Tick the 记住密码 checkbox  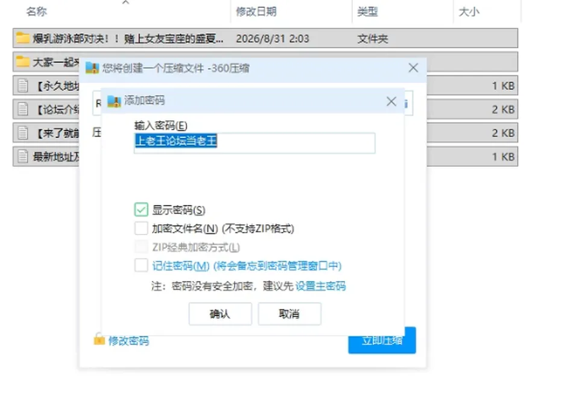pos(141,265)
